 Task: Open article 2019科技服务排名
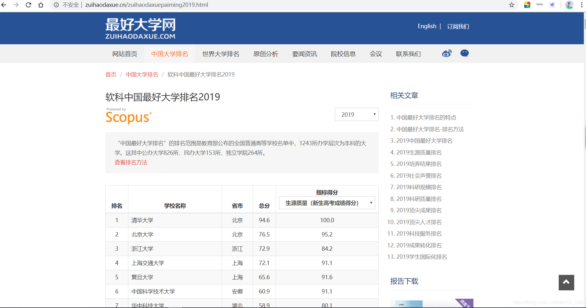click(x=419, y=234)
